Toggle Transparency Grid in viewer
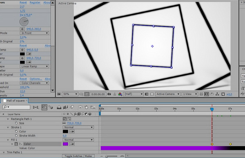Image resolution: width=245 pixels, height=158 pixels. pyautogui.click(x=152, y=94)
